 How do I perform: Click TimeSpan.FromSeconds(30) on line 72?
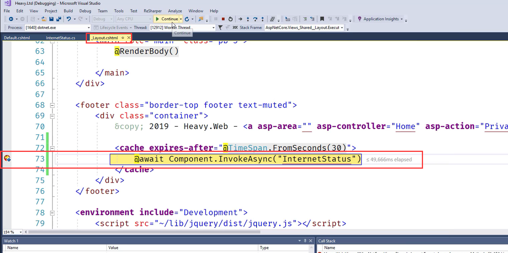[x=287, y=148]
